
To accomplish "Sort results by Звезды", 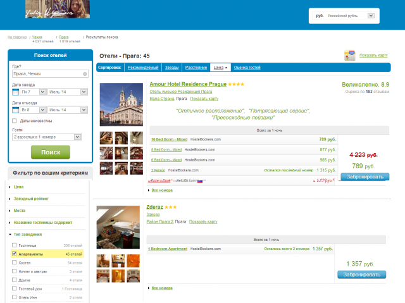I will point(171,68).
